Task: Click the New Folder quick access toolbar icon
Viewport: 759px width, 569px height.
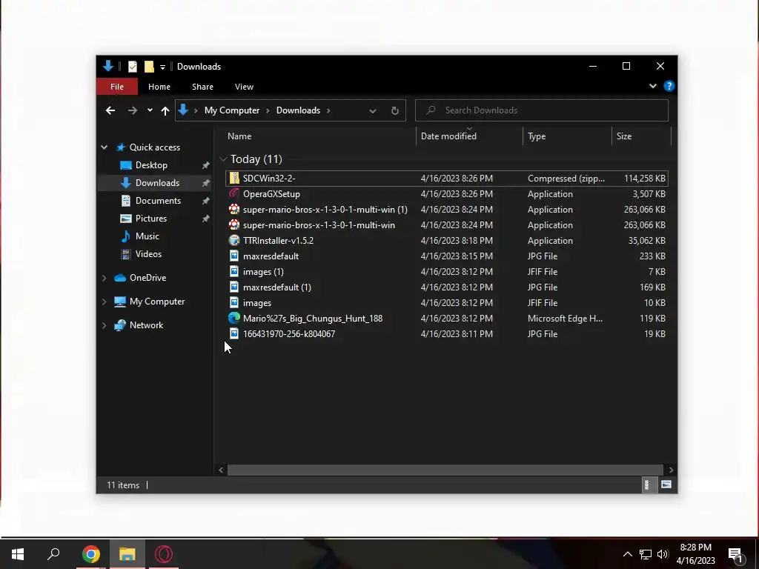Action: coord(149,66)
